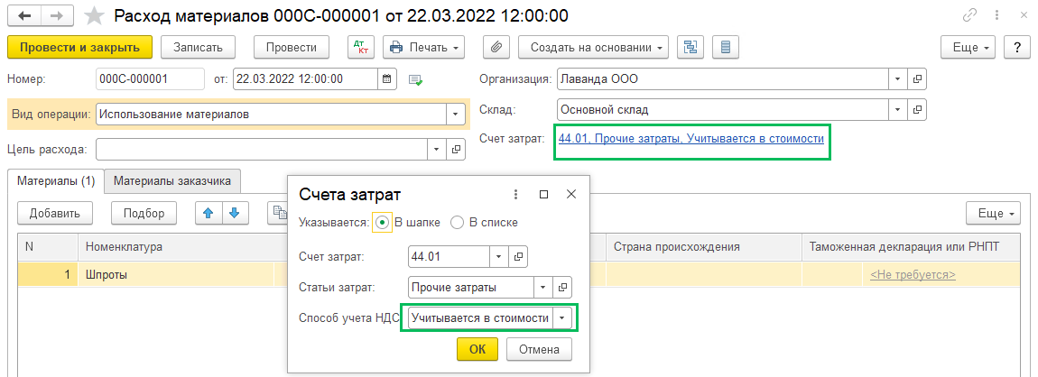
Task: Click the Способ учета НДС field
Action: coord(480,318)
